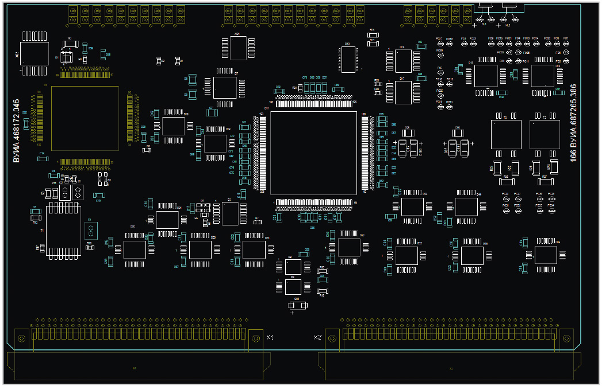Viewport: 602px width, 386px height.
Task: Select the D8 small square chip
Action: [x=293, y=287]
